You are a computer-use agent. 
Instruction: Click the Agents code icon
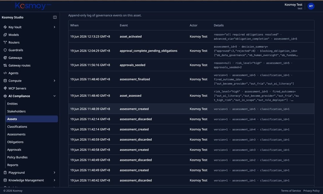[x=5, y=73]
